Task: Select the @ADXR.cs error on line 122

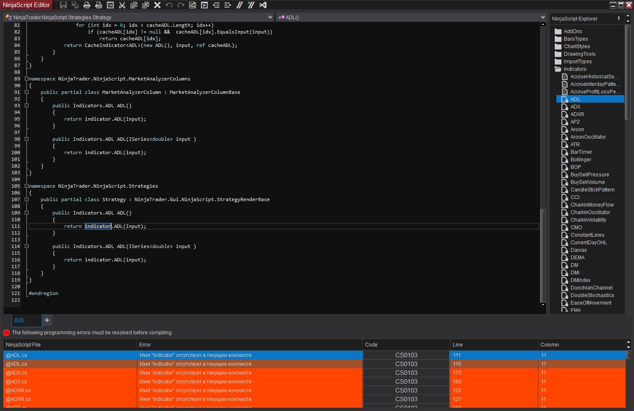Action: pyautogui.click(x=314, y=390)
